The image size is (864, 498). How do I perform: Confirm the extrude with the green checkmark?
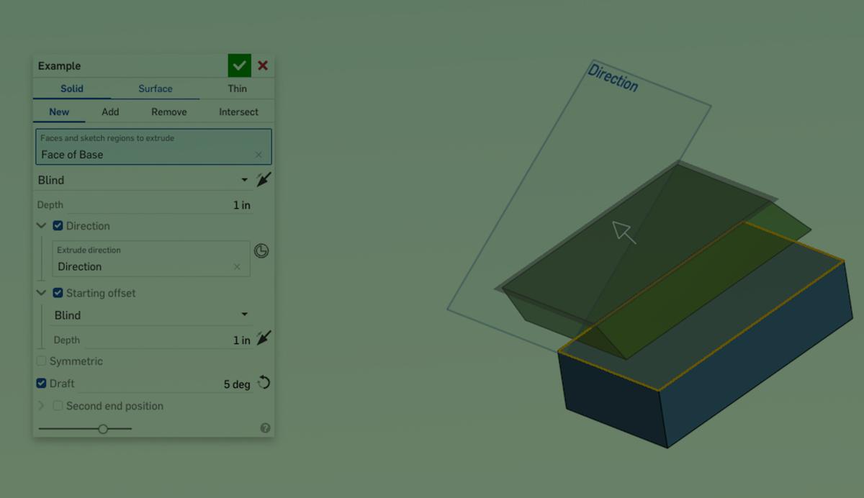coord(240,65)
